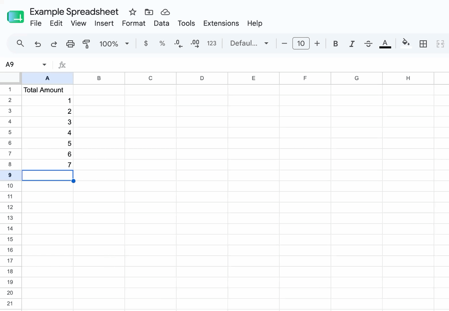Increase decimal places
The height and width of the screenshot is (311, 449).
click(195, 43)
